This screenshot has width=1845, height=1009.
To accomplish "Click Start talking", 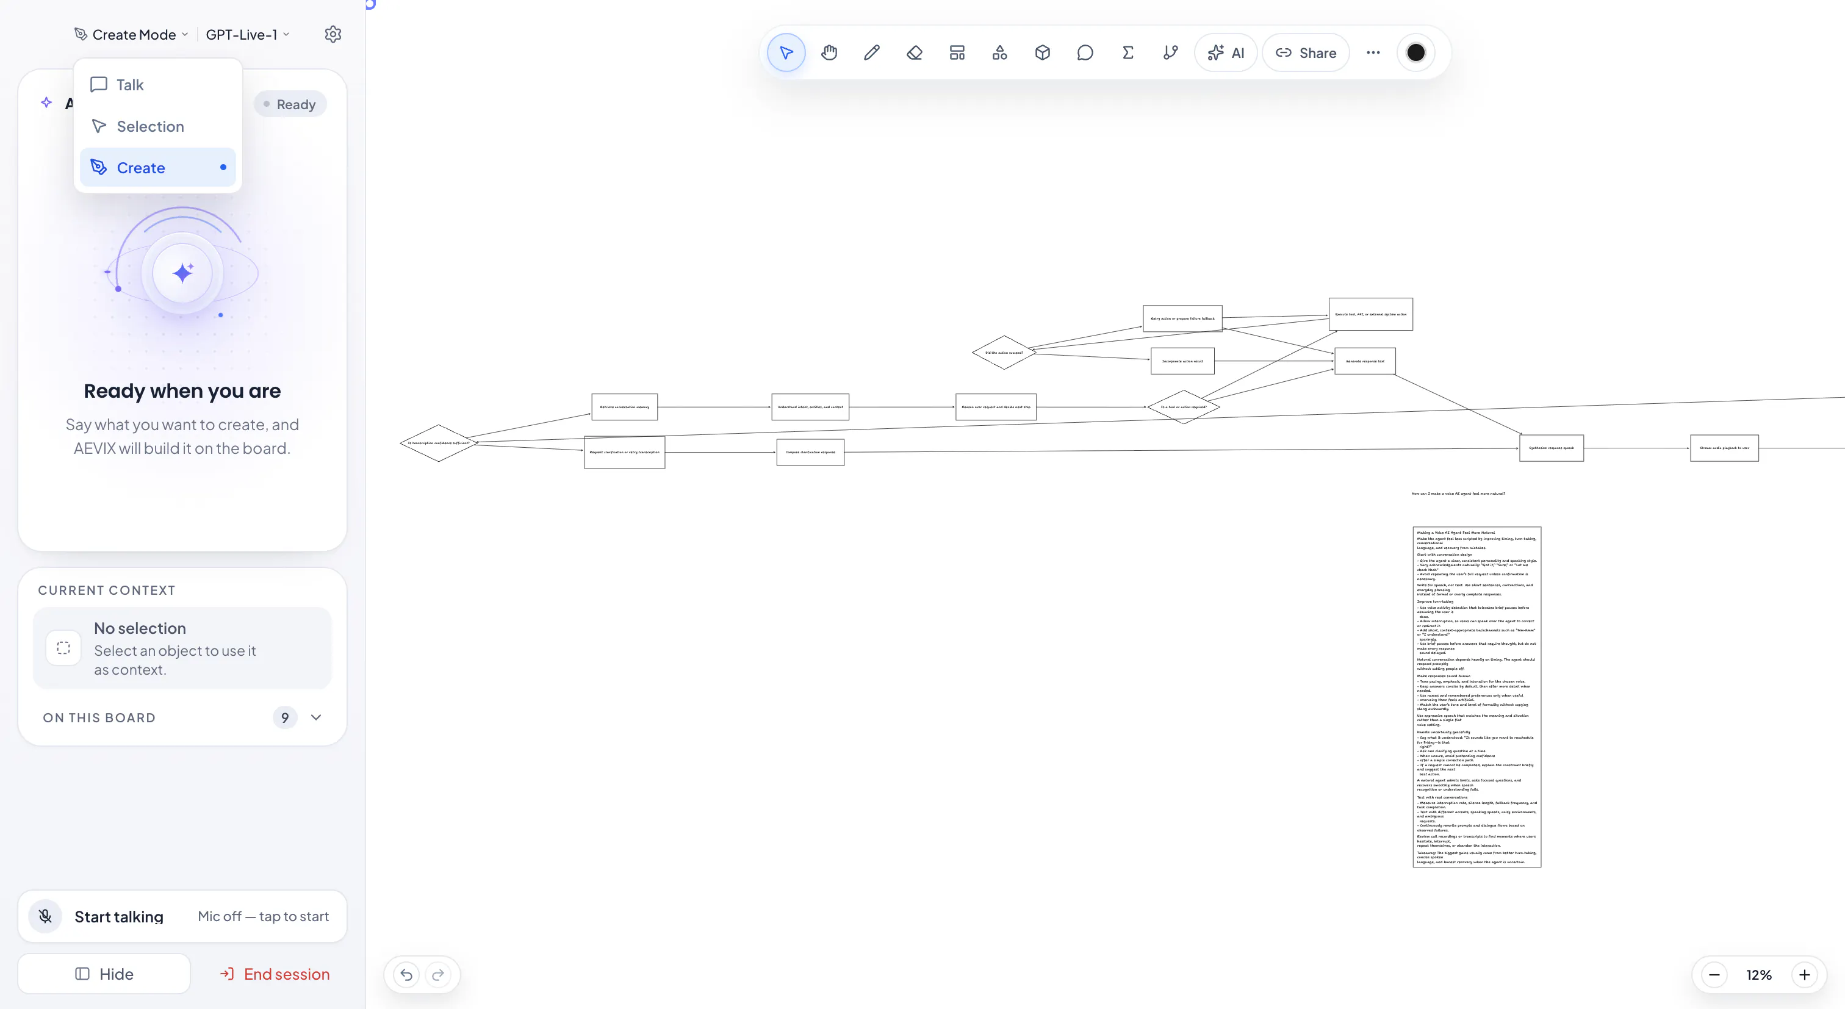I will [119, 917].
